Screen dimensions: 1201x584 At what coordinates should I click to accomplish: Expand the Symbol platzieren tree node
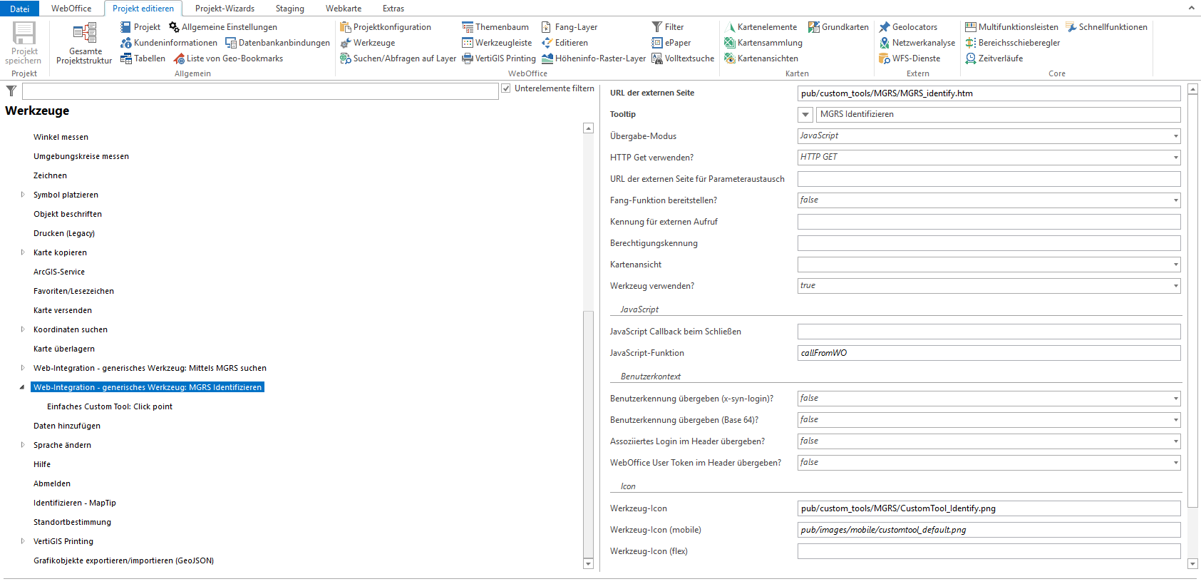[x=23, y=195]
